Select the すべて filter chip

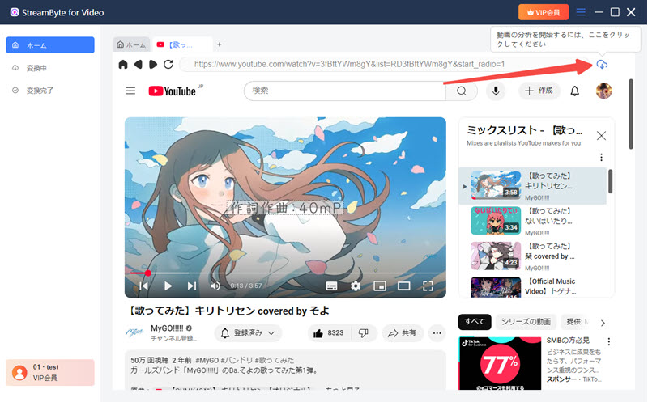(475, 321)
